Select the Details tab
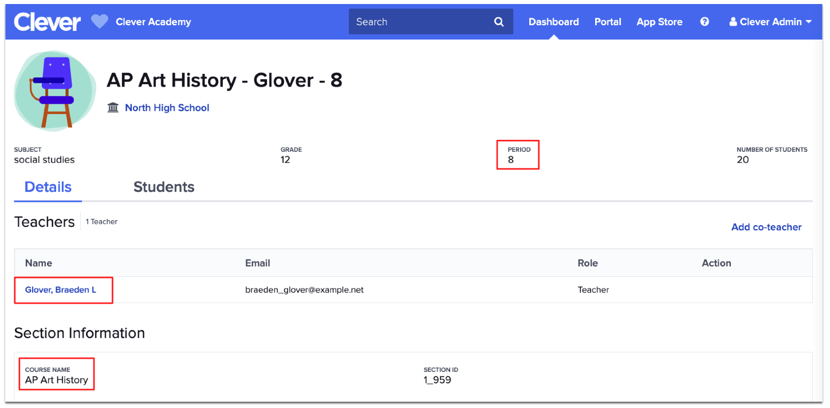830x408 pixels. [48, 187]
